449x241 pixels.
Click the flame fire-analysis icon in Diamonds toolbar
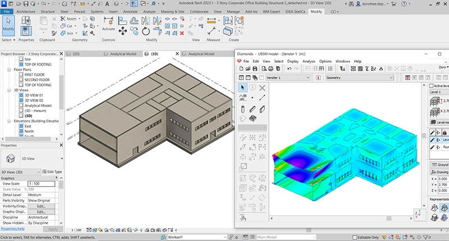[x=381, y=68]
